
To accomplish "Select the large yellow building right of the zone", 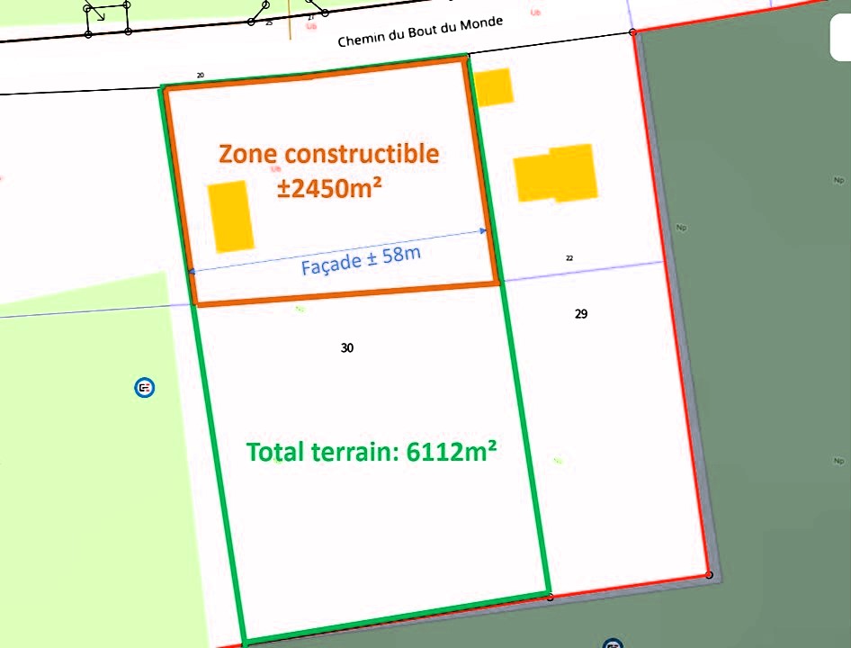I will 556,173.
